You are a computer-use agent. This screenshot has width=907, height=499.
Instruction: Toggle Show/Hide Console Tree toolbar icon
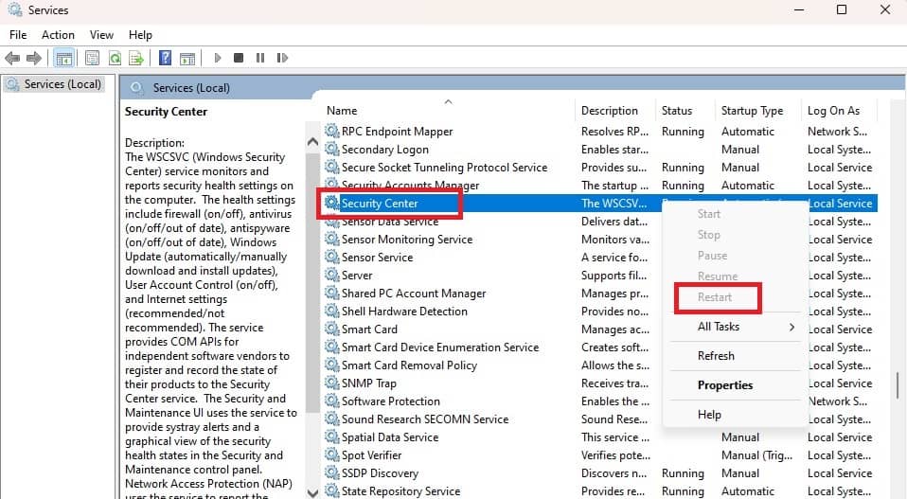click(63, 58)
